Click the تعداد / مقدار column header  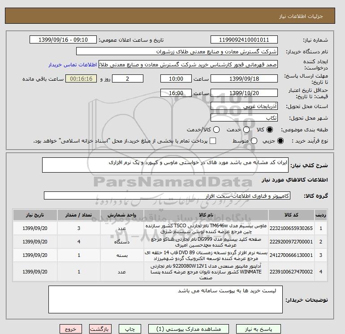pyautogui.click(x=79, y=215)
